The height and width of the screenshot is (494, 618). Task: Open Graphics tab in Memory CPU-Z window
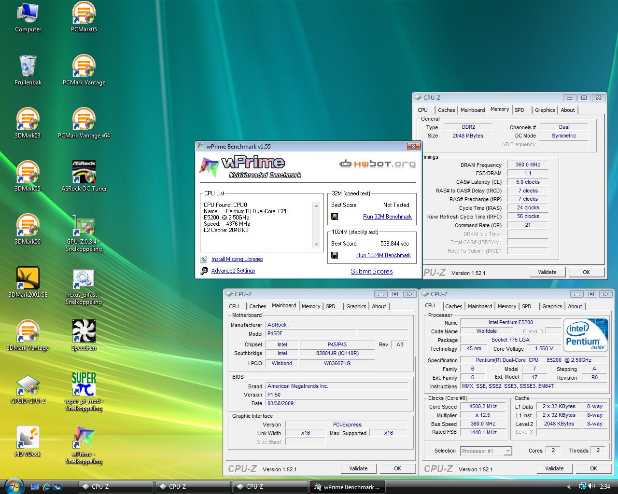[545, 110]
